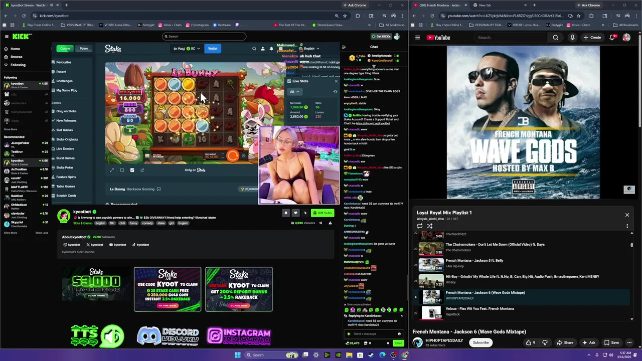Viewport: 642px width, 361px height.
Task: Click the Get KICKs button
Action: coord(381,36)
